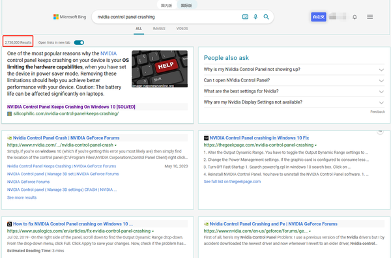Click the blue custom button beside the avatar
The height and width of the screenshot is (258, 391).
319,17
